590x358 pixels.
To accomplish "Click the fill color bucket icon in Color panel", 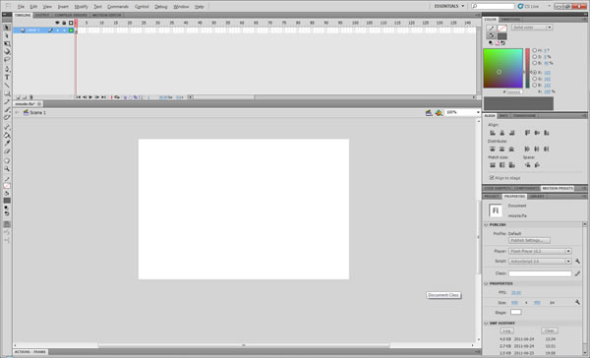I will point(491,36).
